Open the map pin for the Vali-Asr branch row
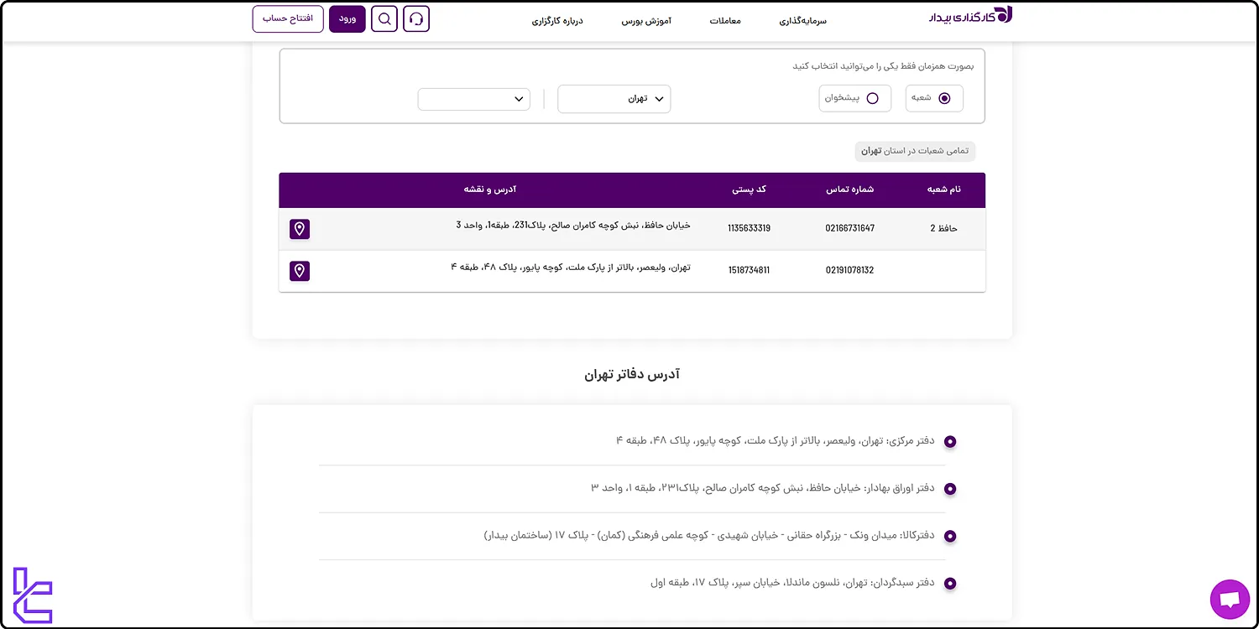Screen dimensions: 1259x629 300,270
